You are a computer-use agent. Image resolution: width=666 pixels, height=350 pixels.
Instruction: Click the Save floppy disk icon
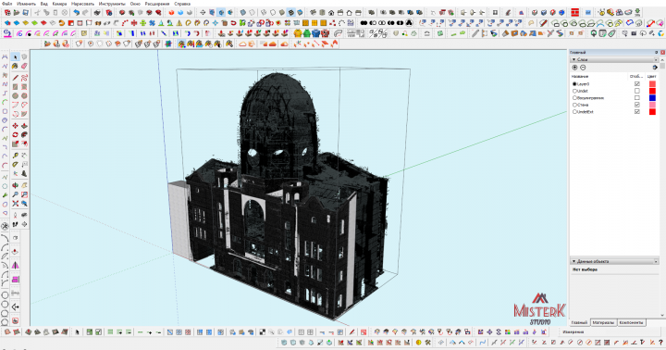pos(26,13)
